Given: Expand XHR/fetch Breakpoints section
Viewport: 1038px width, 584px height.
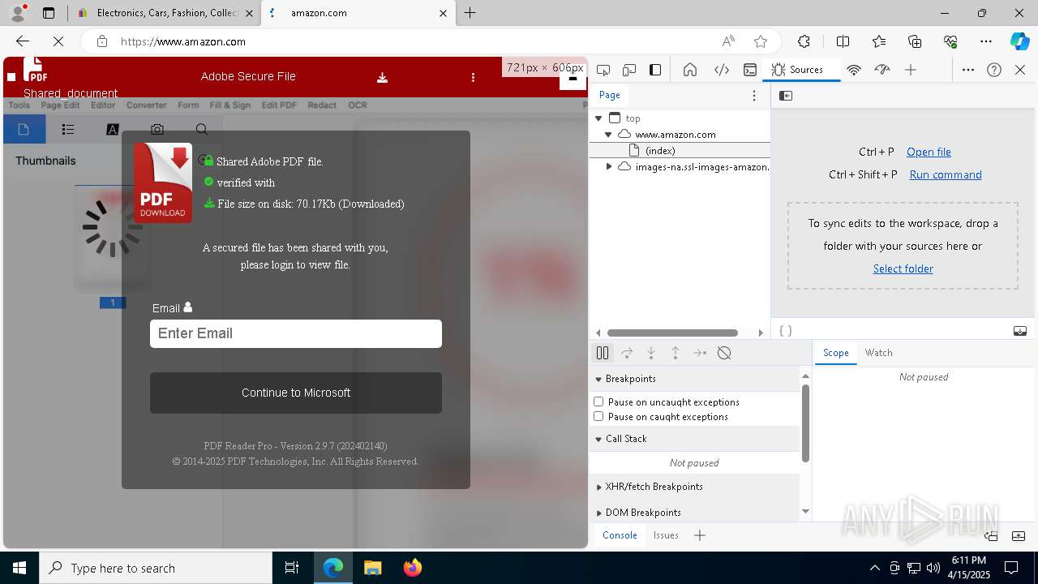Looking at the screenshot, I should (599, 487).
